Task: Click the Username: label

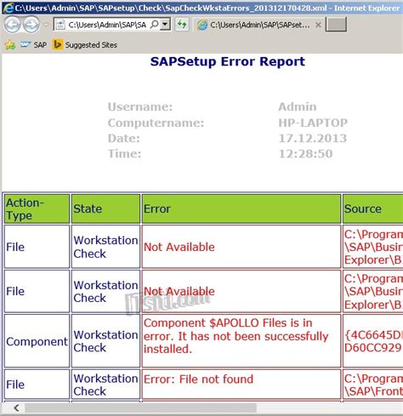Action: [x=140, y=107]
